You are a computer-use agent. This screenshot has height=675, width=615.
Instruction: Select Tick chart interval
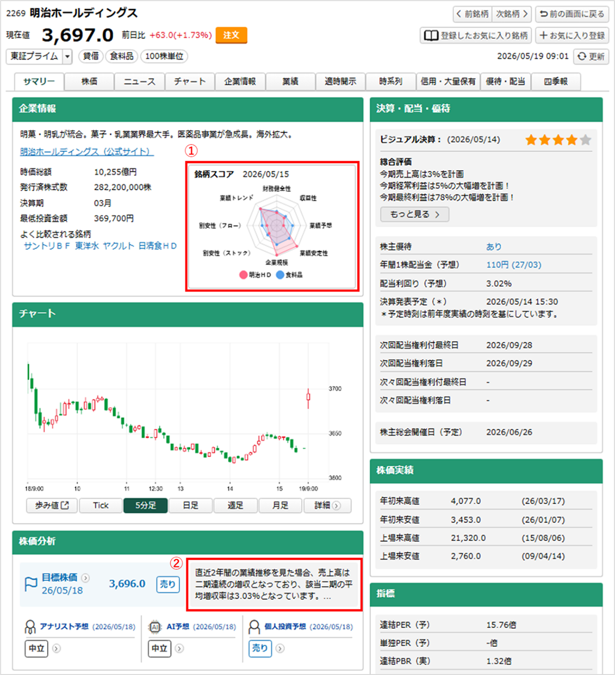[101, 506]
